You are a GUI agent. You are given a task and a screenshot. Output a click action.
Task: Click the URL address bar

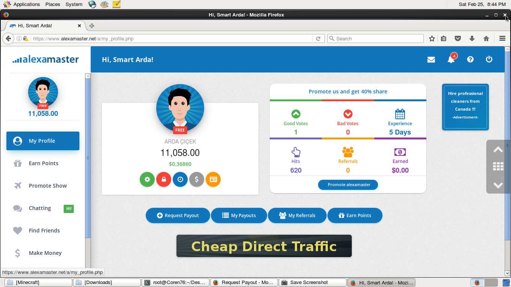click(172, 38)
